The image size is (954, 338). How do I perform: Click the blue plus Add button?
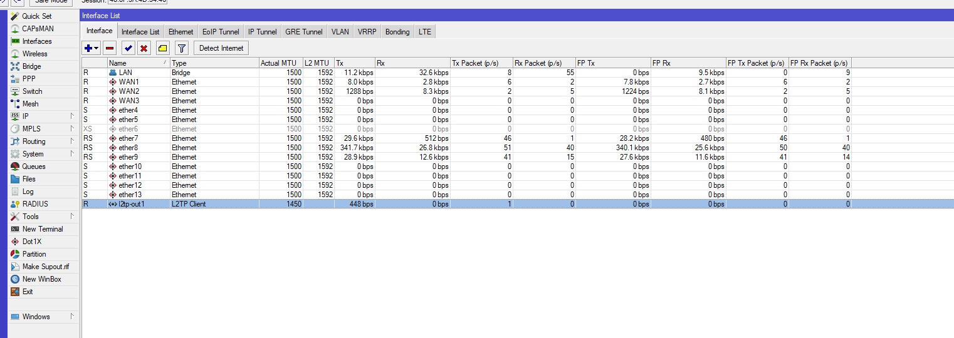click(88, 48)
